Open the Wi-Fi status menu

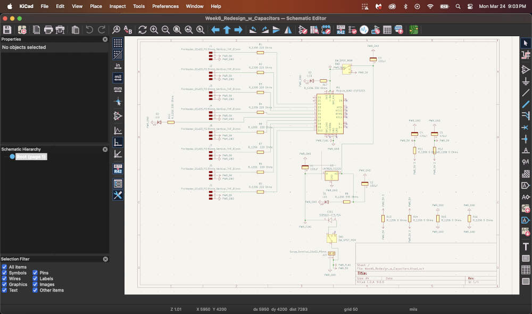(430, 6)
